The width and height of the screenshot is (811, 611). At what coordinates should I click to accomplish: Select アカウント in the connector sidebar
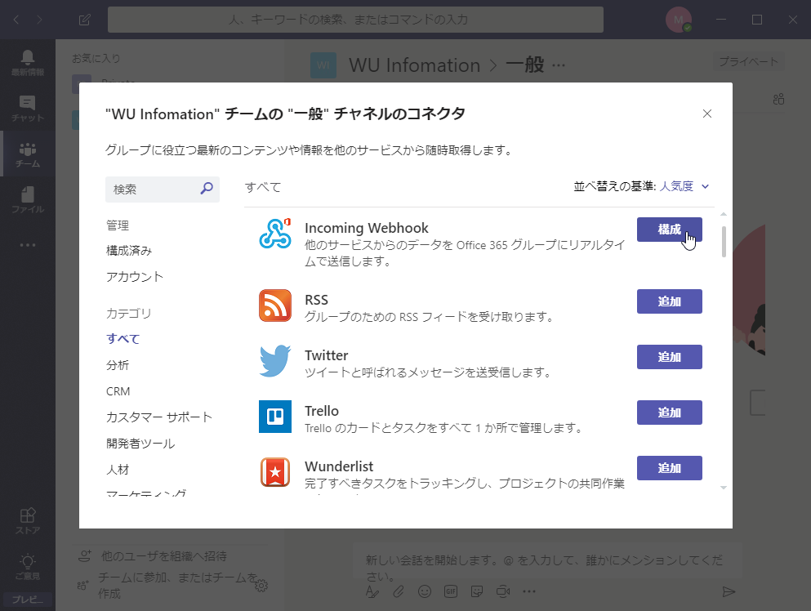[x=135, y=277]
